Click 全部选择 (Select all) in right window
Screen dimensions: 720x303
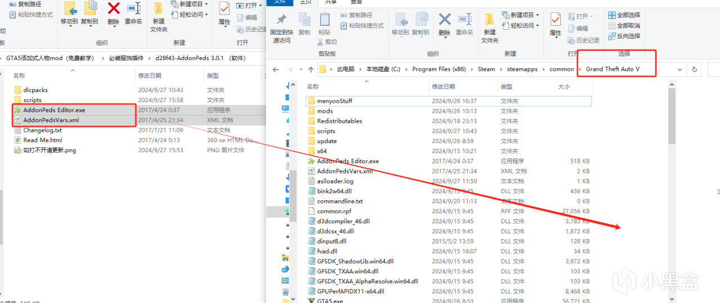[x=624, y=15]
